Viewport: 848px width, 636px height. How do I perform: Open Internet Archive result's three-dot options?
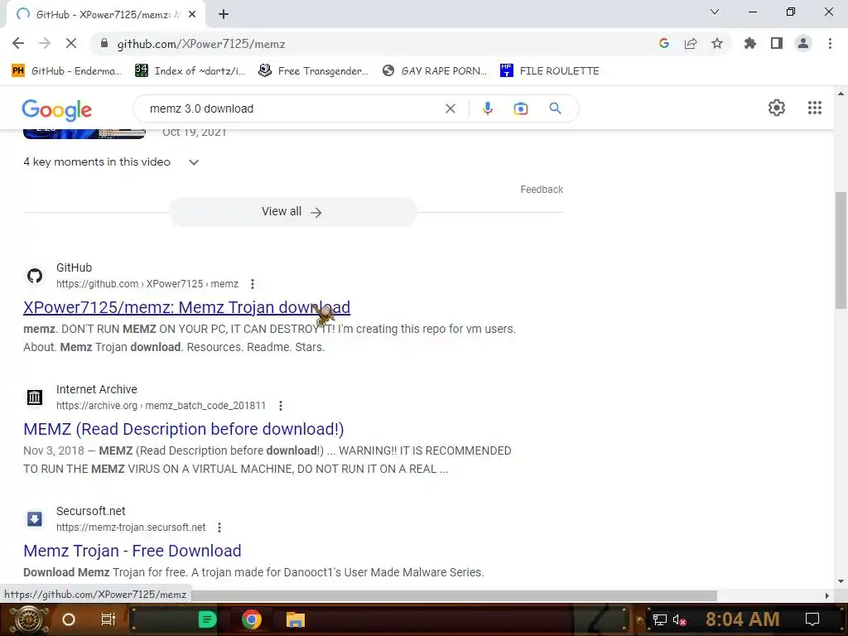[x=280, y=406]
